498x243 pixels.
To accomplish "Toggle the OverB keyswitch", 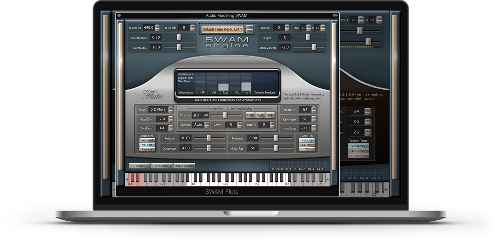I will coord(260,115).
